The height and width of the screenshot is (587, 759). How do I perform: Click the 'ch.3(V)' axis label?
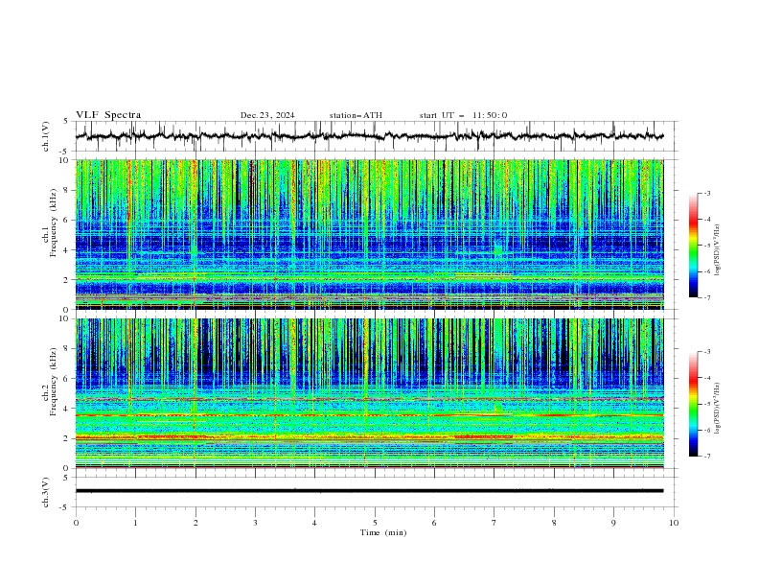click(46, 492)
